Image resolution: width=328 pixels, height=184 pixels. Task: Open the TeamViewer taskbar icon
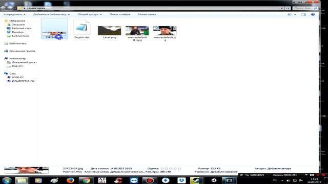coord(134,180)
